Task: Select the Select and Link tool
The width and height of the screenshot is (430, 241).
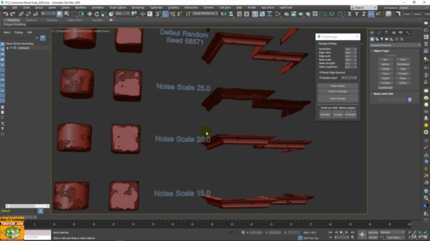Action: click(21, 14)
